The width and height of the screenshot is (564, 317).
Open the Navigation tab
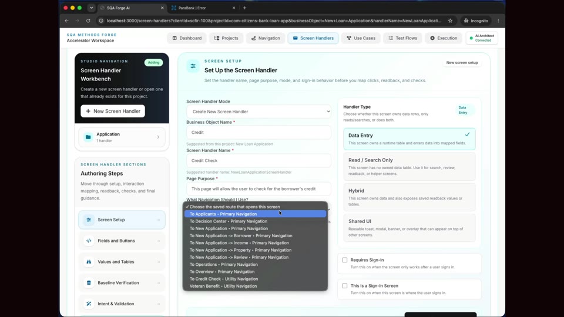[266, 38]
